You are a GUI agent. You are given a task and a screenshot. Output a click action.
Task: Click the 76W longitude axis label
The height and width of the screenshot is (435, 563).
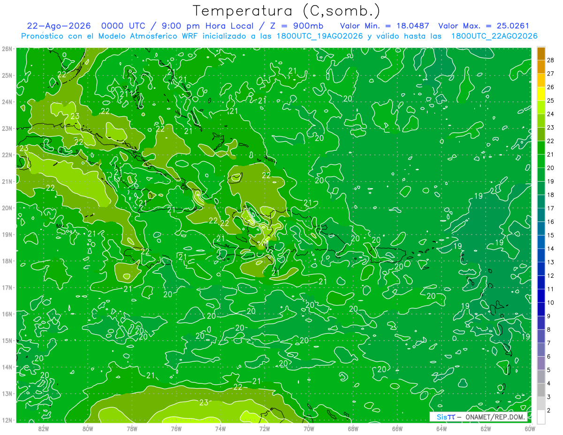coord(176,428)
